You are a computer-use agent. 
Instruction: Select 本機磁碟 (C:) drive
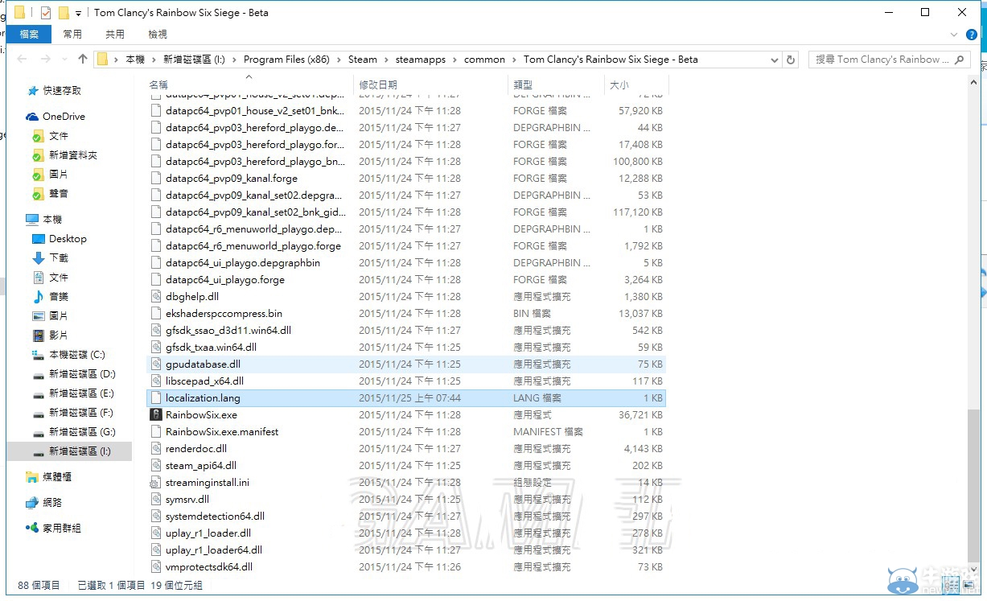(x=76, y=355)
